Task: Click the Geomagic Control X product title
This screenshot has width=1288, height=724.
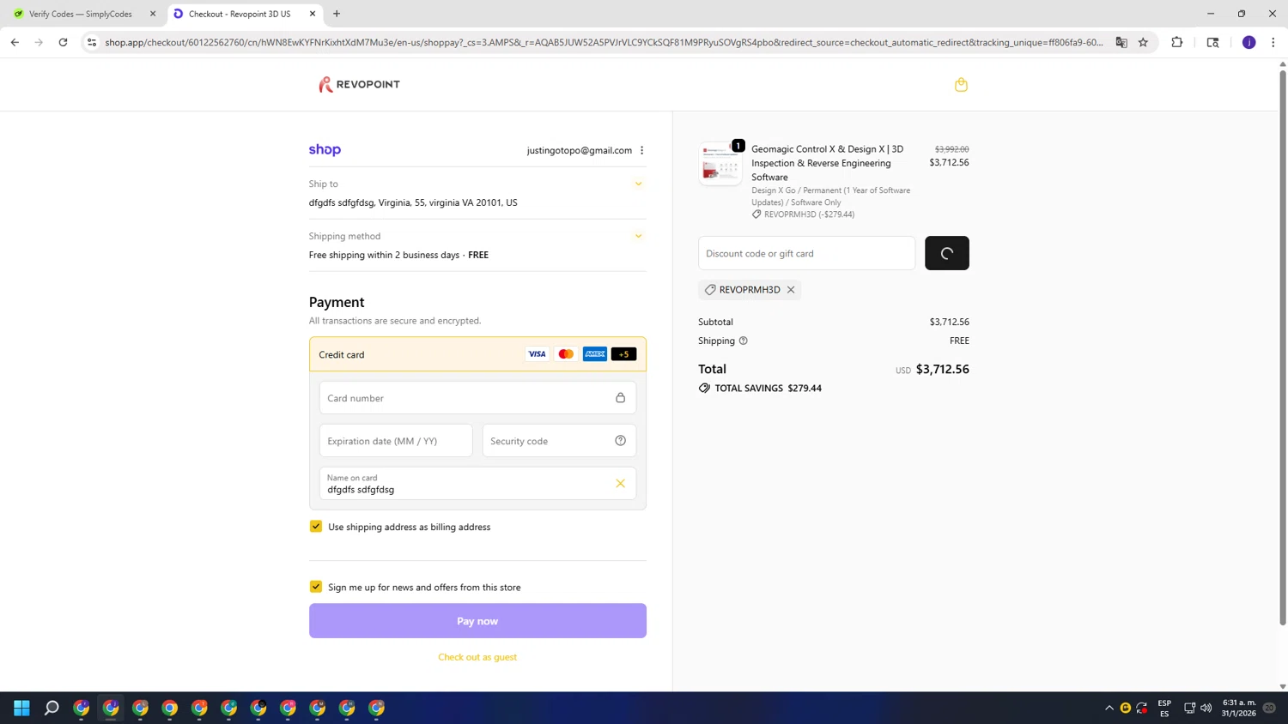Action: point(827,163)
